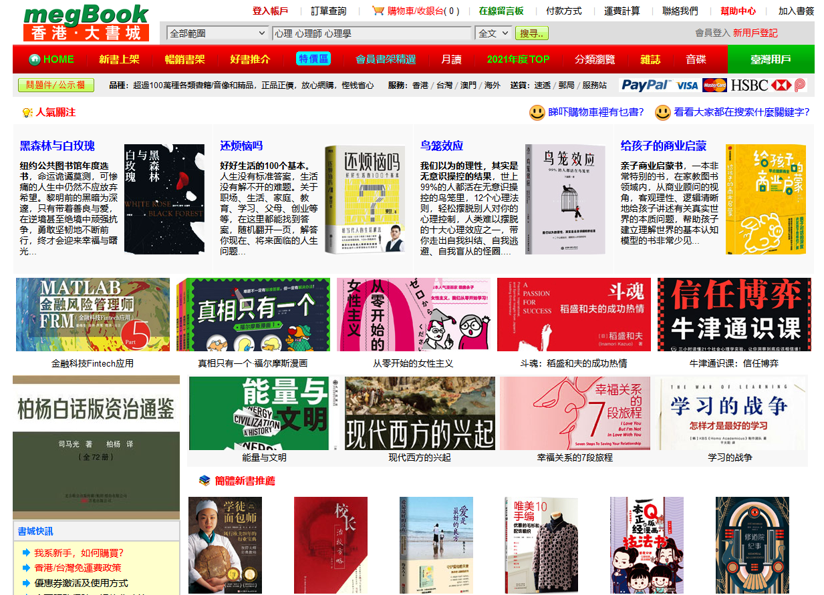
Task: Click the red PayMe P logo
Action: tap(799, 85)
